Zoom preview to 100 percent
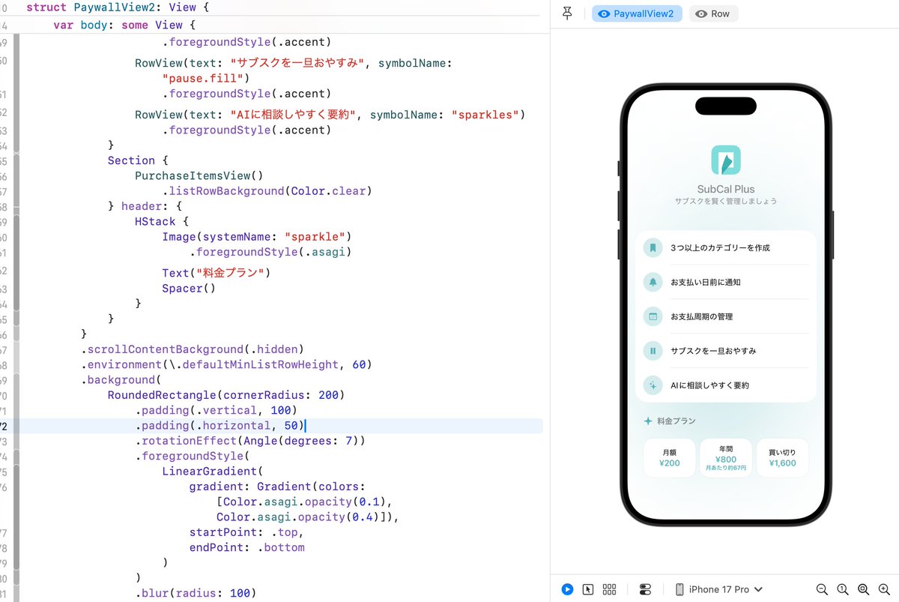The image size is (899, 602). point(843,589)
